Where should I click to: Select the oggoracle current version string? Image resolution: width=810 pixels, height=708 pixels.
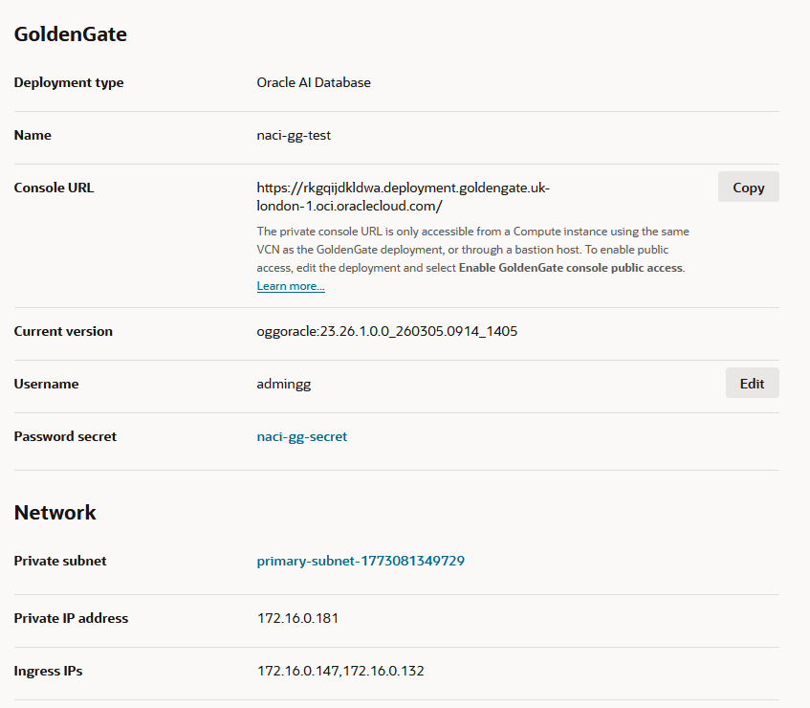[x=387, y=331]
